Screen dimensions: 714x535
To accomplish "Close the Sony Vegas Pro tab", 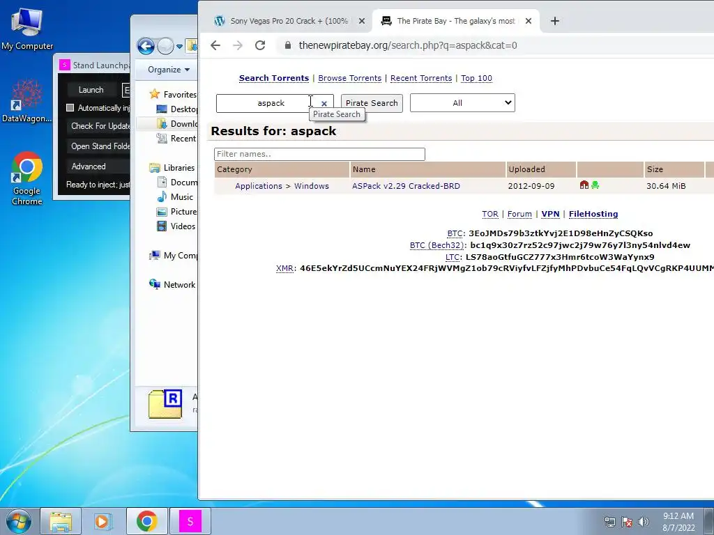I will point(362,21).
